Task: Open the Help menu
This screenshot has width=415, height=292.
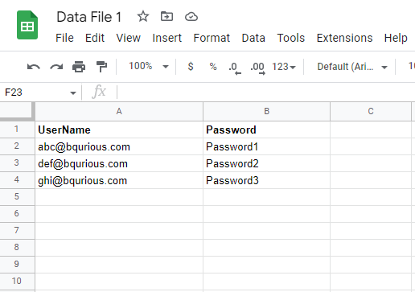Action: 396,38
